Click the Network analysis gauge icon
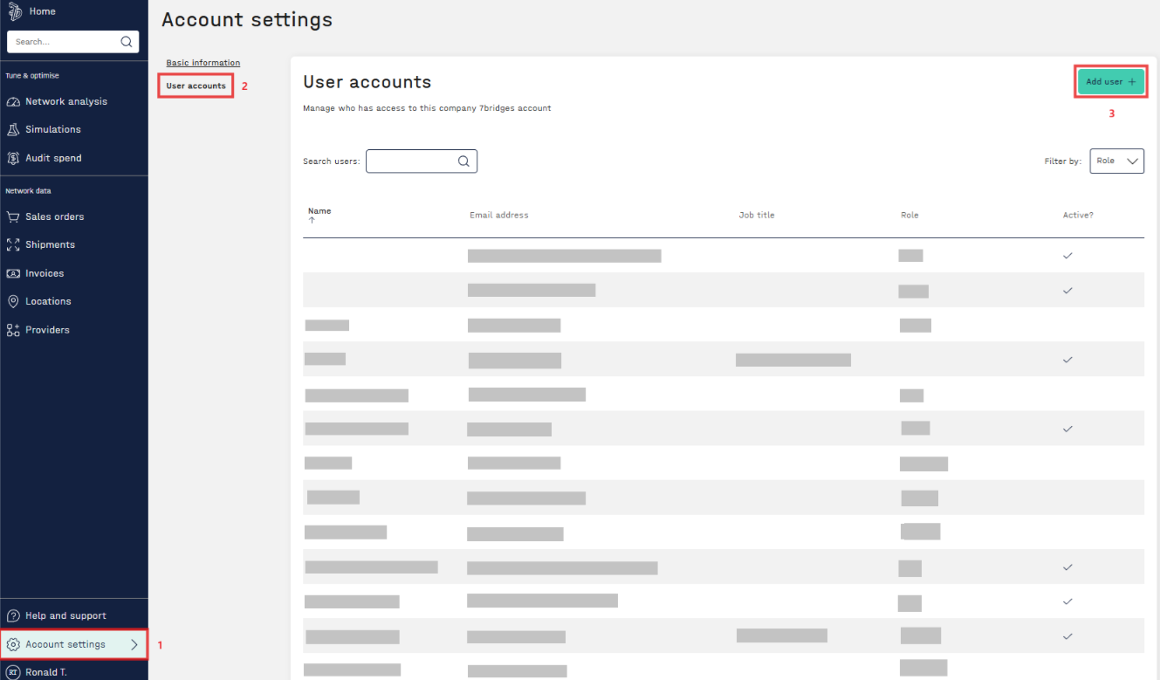This screenshot has width=1160, height=680. pos(13,102)
